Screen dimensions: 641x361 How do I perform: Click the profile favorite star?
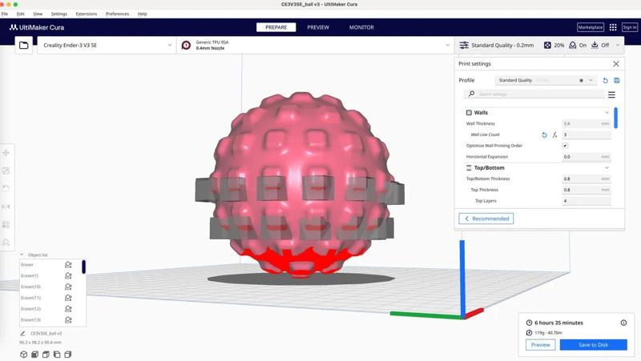coord(582,81)
